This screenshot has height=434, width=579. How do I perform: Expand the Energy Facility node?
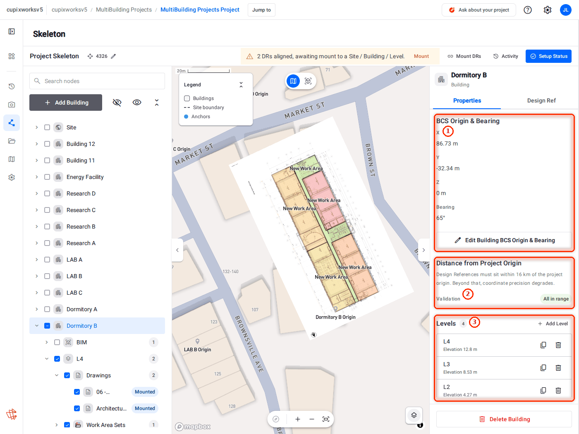point(37,177)
